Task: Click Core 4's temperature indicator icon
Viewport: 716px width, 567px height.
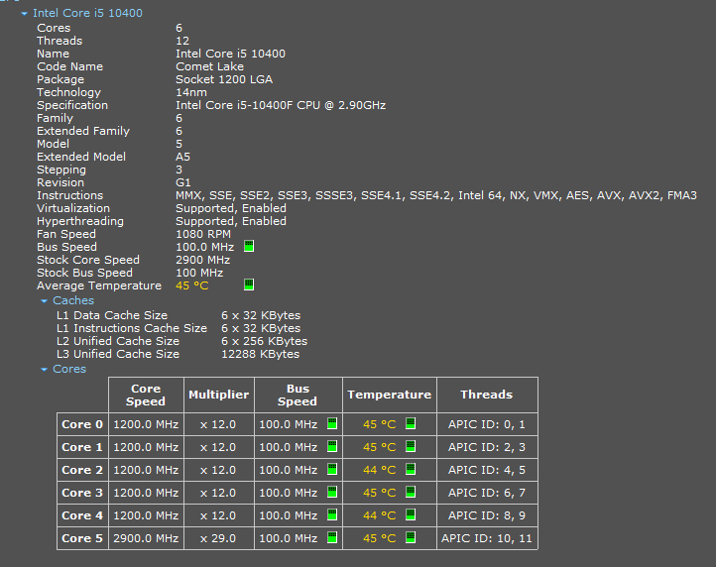Action: click(x=411, y=515)
